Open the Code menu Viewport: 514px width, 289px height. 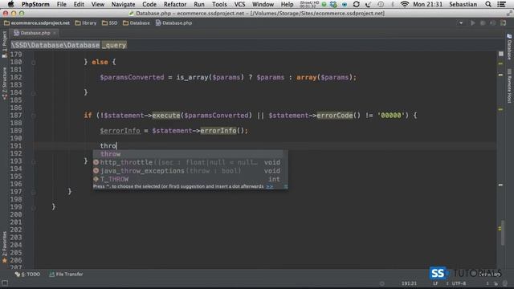point(149,4)
